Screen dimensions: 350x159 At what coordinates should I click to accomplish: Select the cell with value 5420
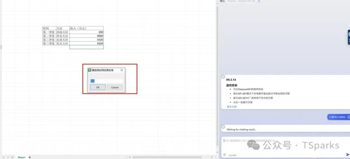pos(87,40)
